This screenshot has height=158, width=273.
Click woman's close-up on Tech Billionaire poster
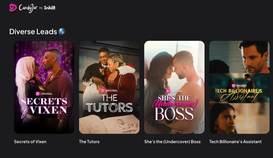239,118
